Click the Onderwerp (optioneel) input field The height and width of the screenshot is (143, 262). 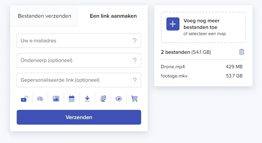point(74,60)
